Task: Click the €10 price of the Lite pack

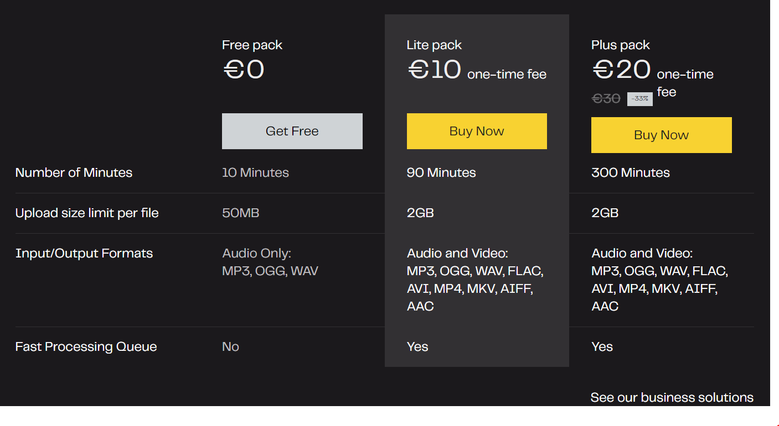Action: (x=435, y=70)
